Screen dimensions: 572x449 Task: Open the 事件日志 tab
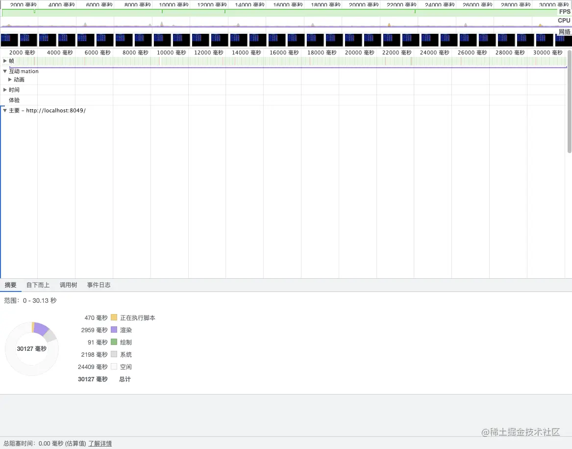(99, 285)
